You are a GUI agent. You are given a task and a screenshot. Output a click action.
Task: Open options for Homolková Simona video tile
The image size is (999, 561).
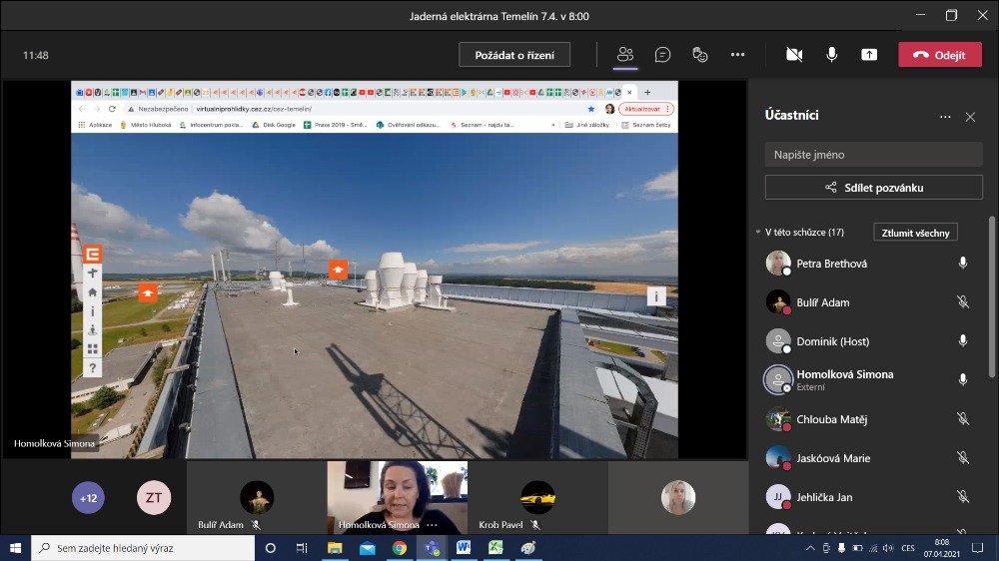click(x=433, y=525)
